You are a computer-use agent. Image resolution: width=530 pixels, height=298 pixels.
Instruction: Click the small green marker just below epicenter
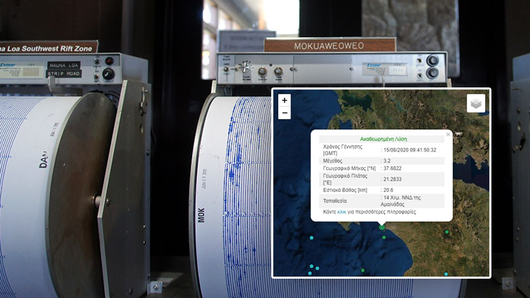(384, 238)
